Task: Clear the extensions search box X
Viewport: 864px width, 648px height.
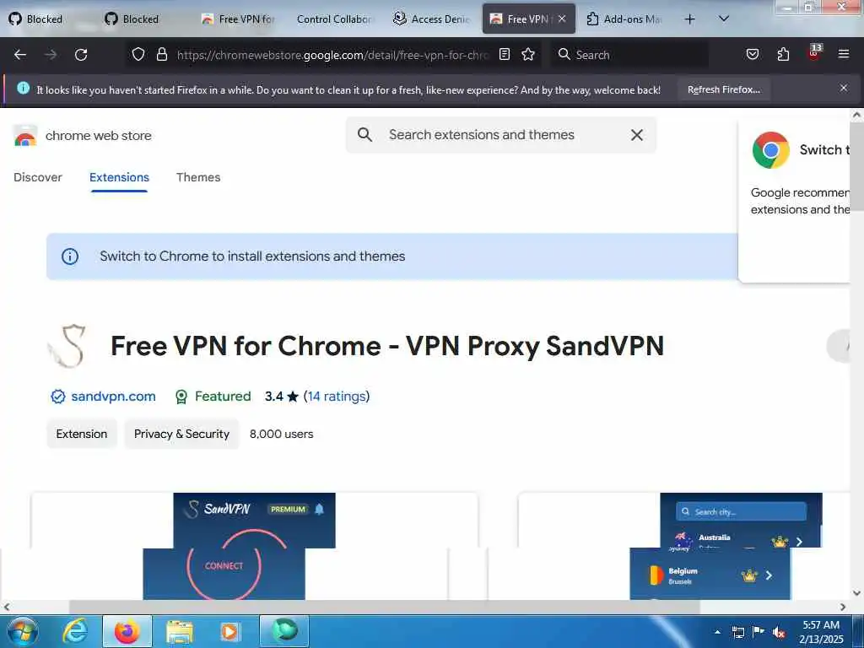Action: tap(636, 135)
